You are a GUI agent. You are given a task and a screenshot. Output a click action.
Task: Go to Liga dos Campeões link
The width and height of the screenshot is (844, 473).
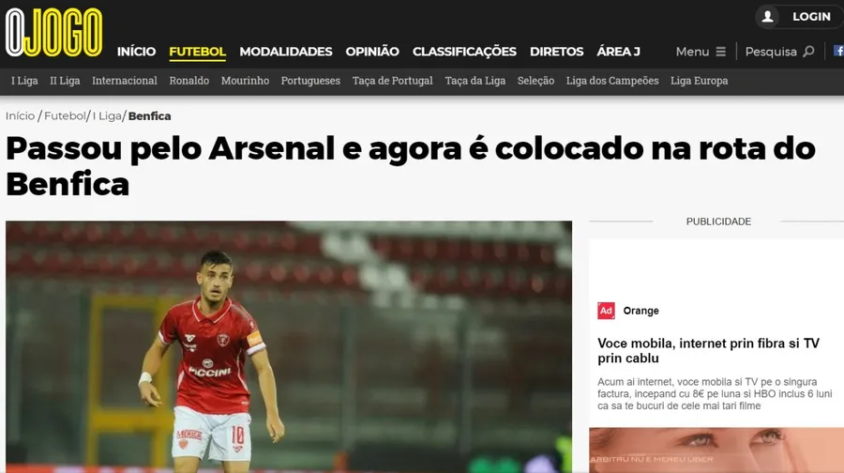612,81
